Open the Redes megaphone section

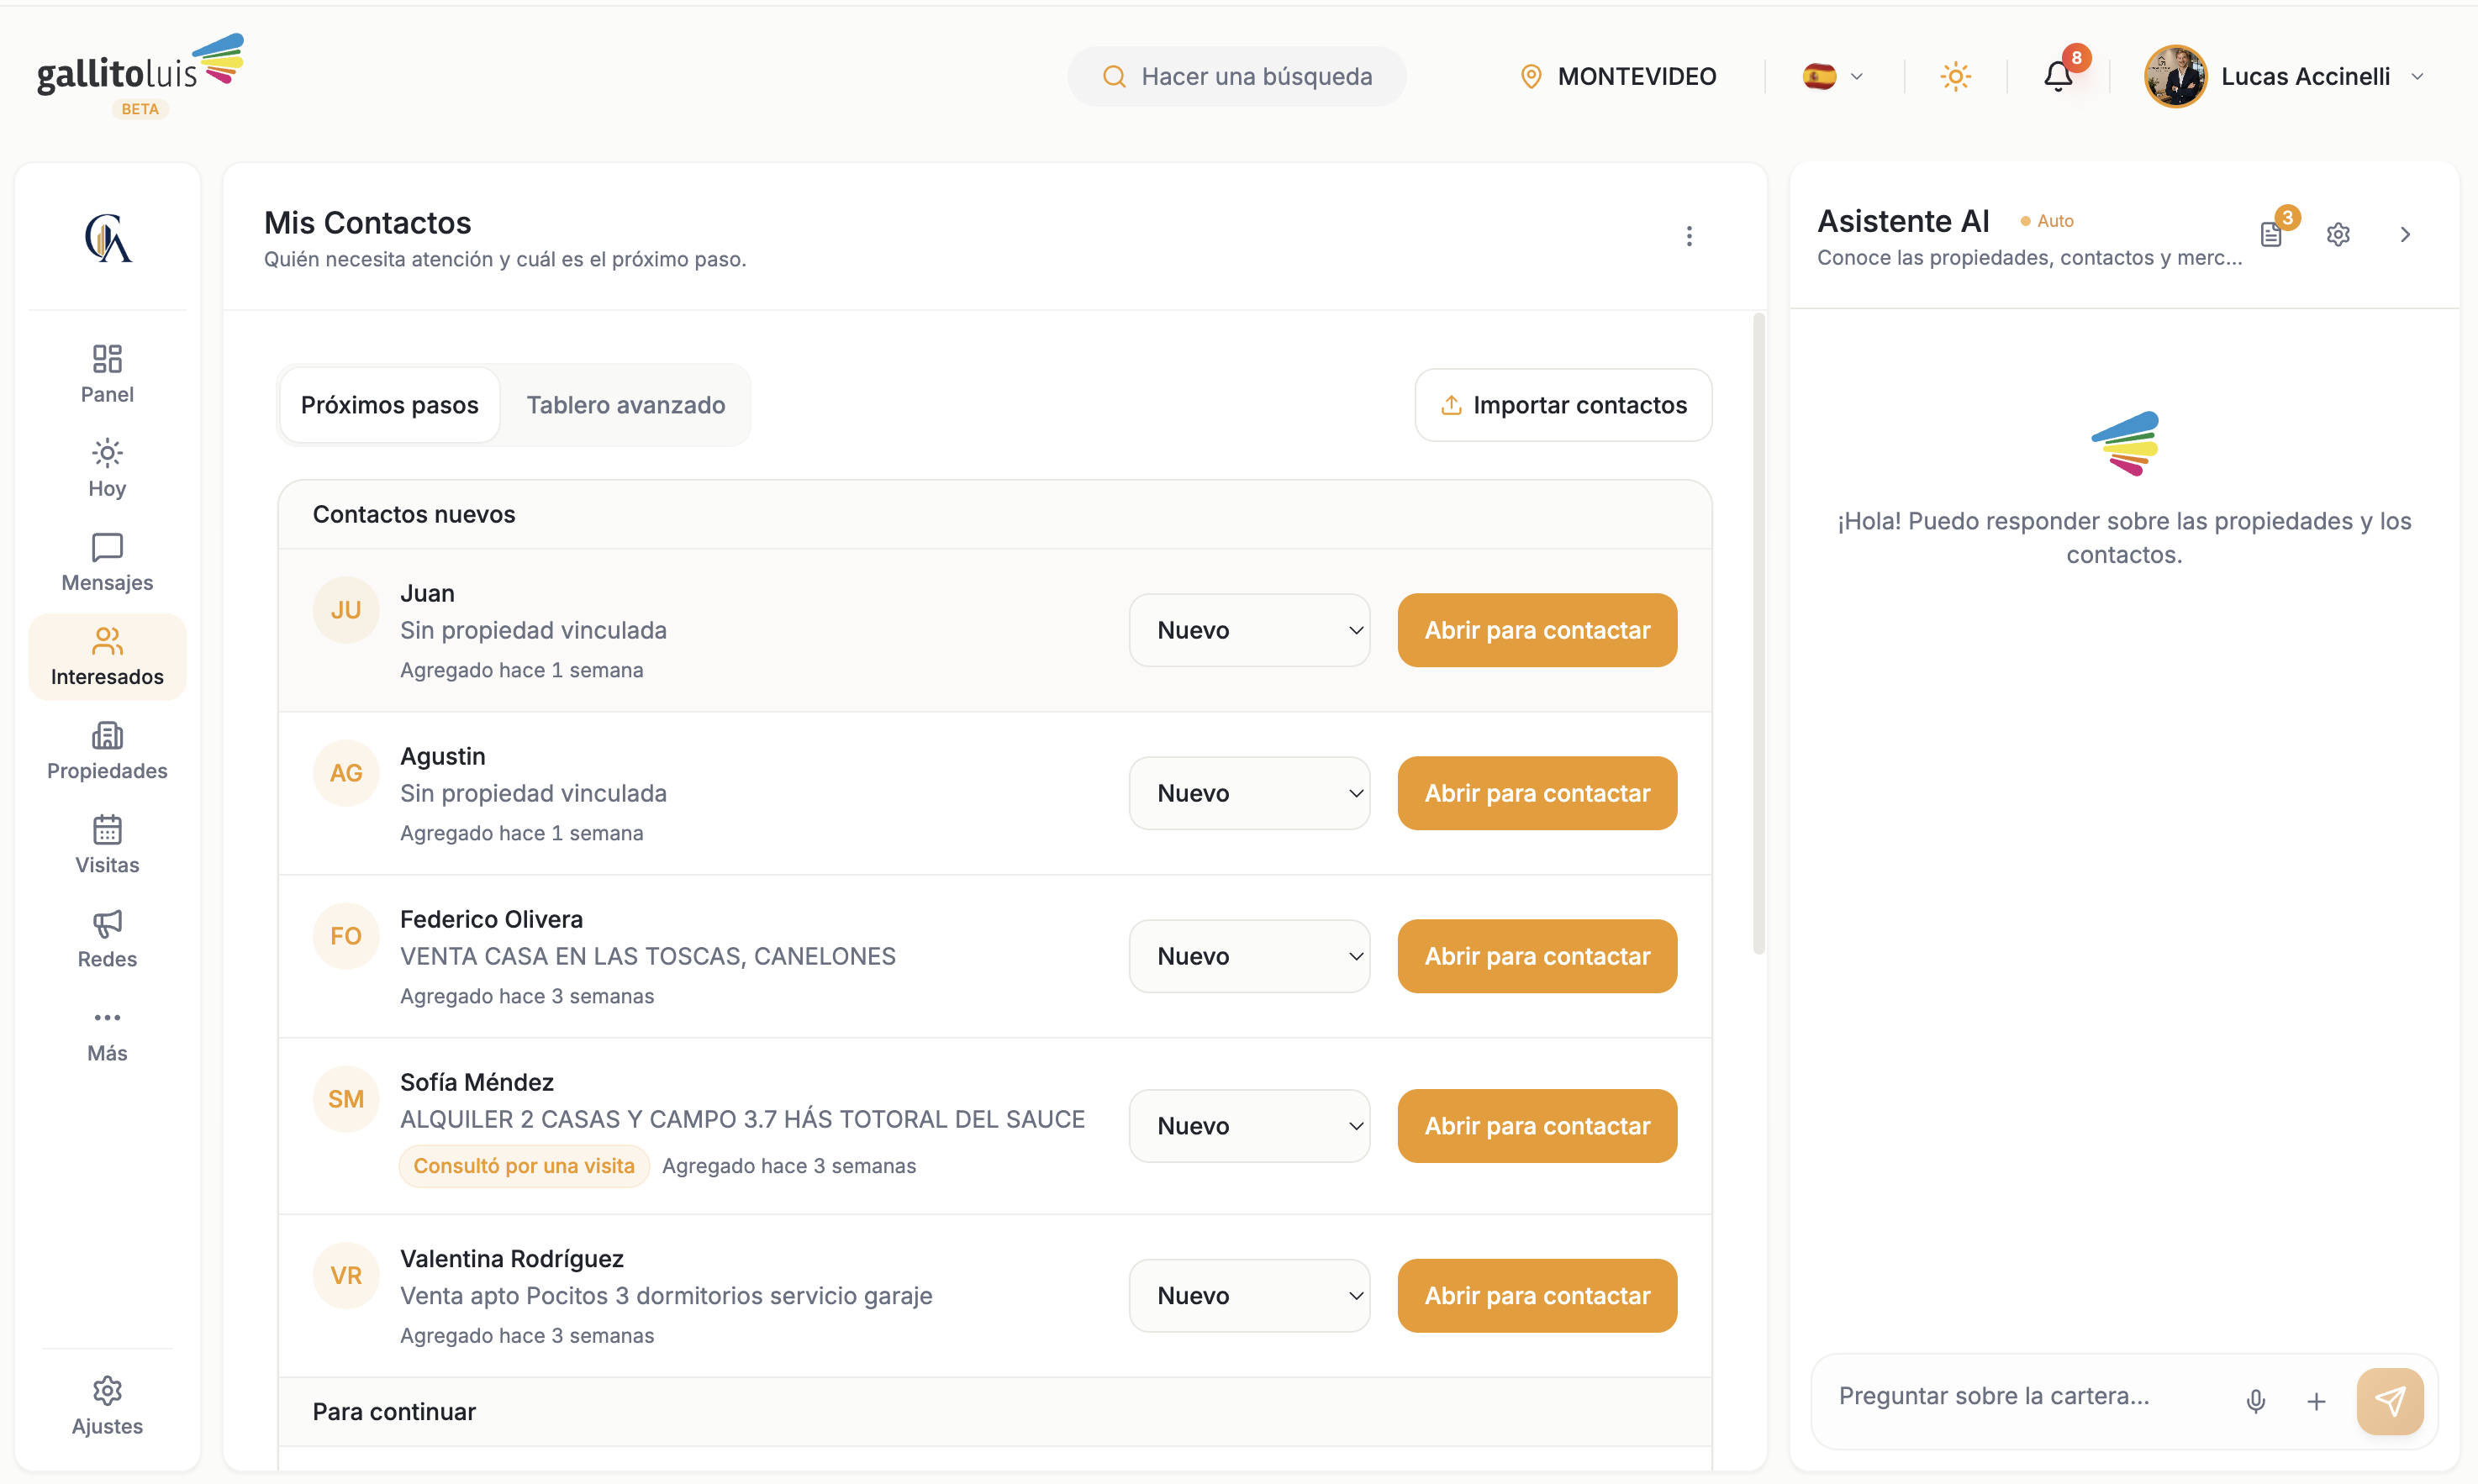pos(107,938)
